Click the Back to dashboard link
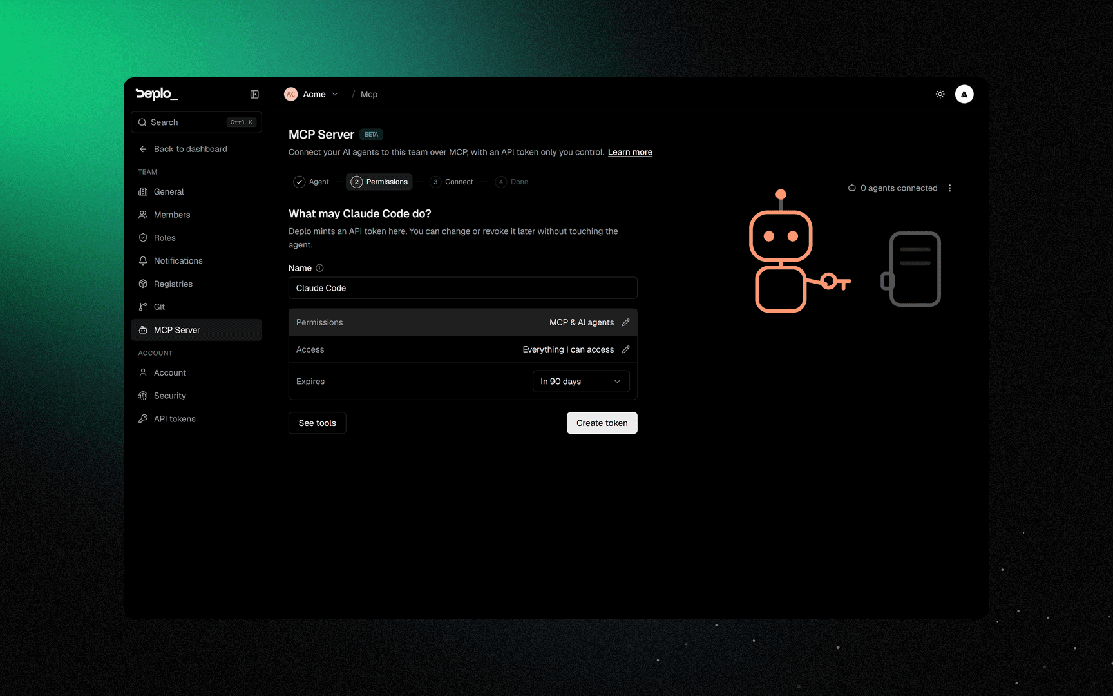The height and width of the screenshot is (696, 1113). point(183,149)
